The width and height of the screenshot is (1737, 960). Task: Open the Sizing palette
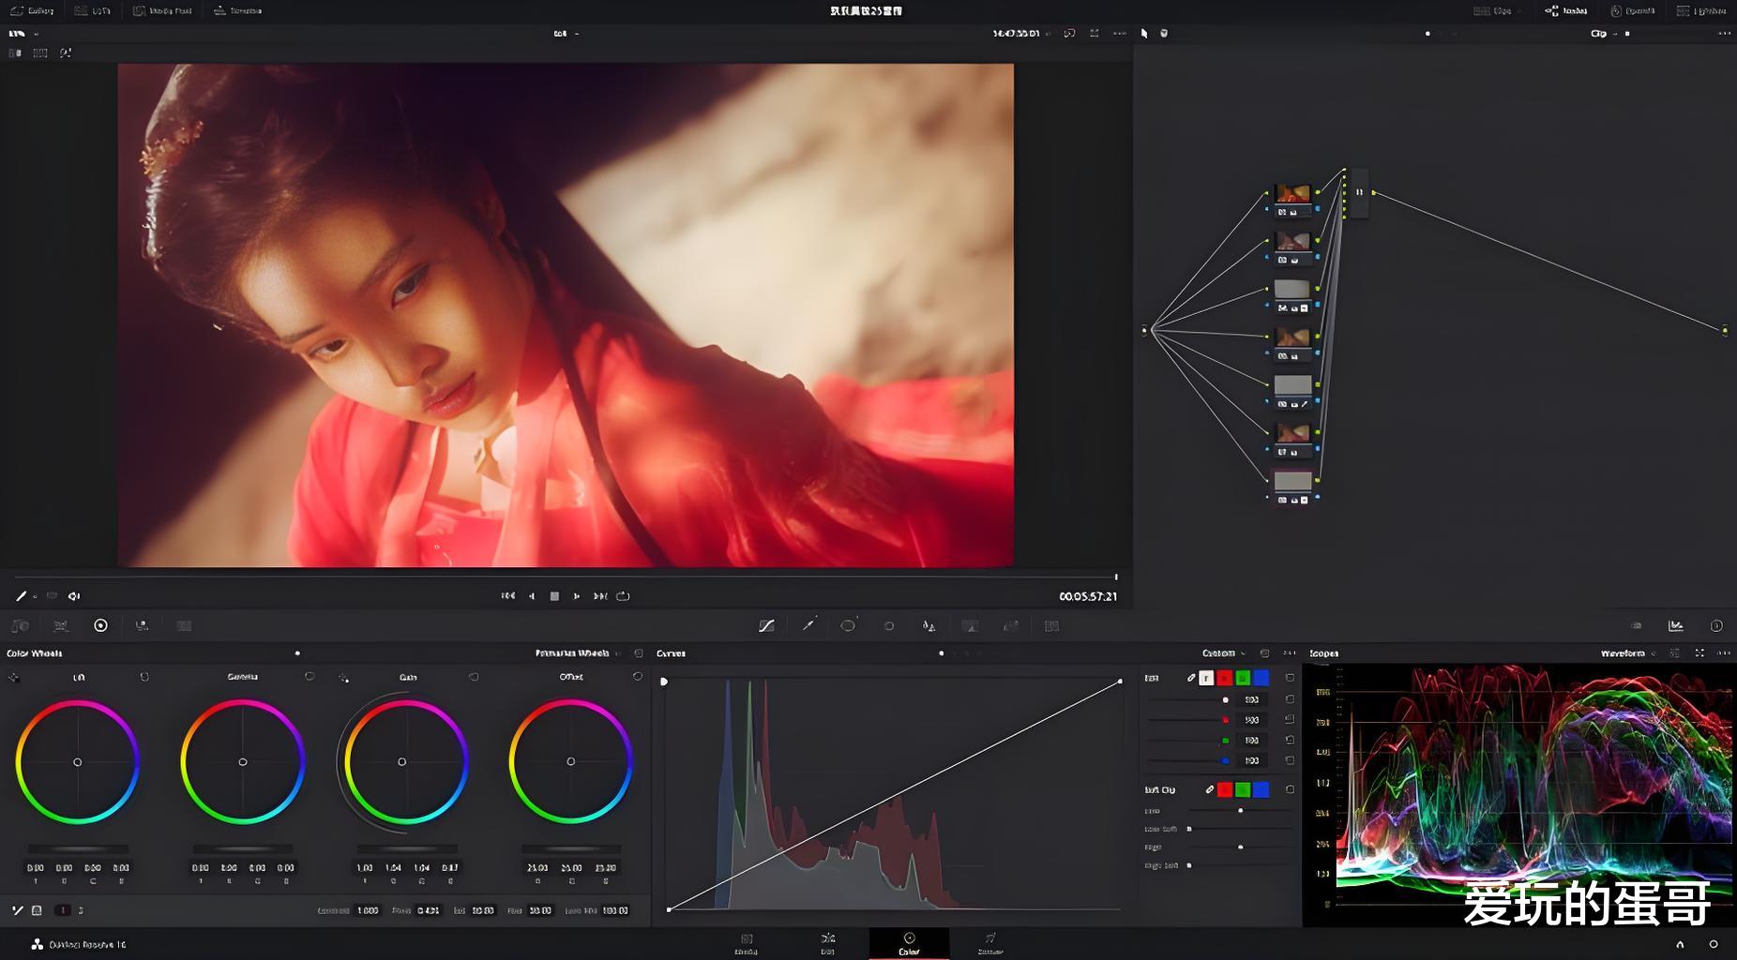pos(1010,625)
